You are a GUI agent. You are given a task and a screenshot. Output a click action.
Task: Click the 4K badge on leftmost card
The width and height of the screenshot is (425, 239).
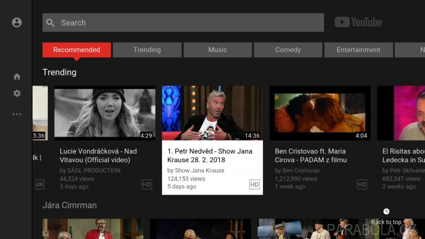pos(40,184)
